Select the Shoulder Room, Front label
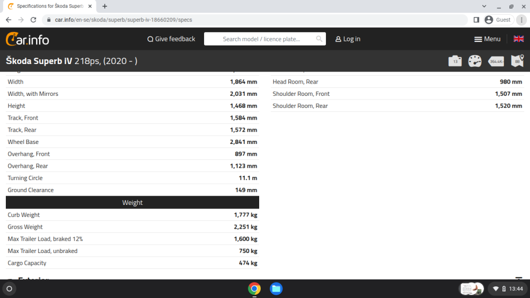530x298 pixels. pyautogui.click(x=301, y=94)
